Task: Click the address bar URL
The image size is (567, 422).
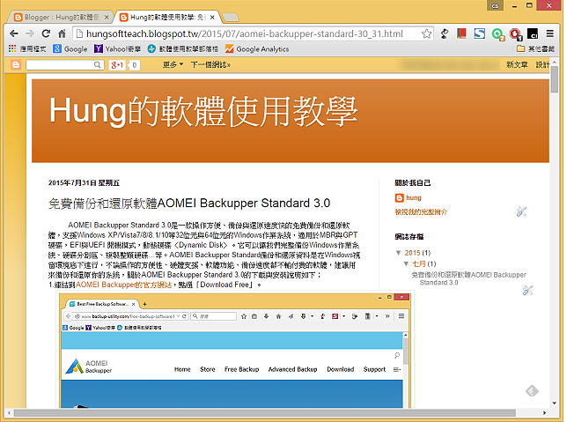Action: [245, 33]
